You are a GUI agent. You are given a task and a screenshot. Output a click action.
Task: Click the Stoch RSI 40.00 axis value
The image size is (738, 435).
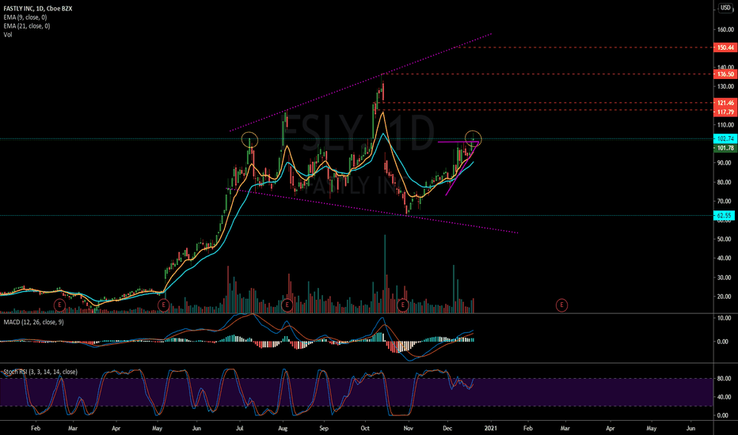pos(725,397)
